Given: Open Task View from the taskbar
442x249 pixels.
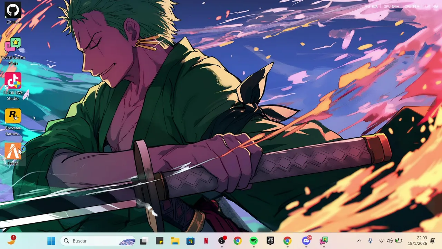Looking at the screenshot, I should 143,241.
